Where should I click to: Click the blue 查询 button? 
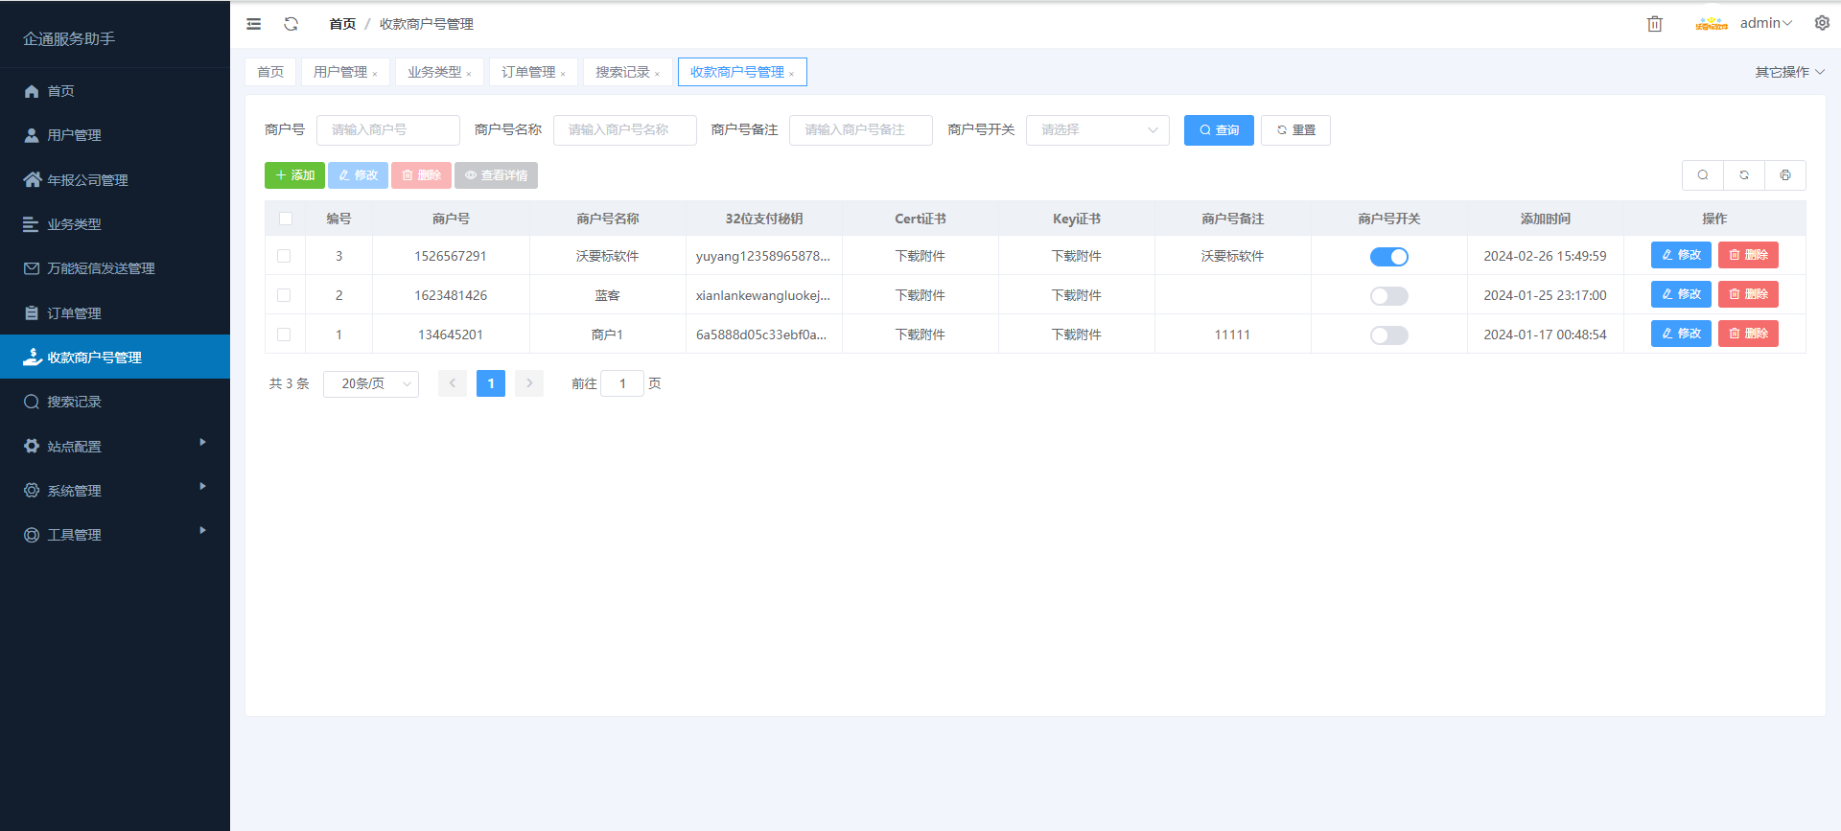[1219, 130]
